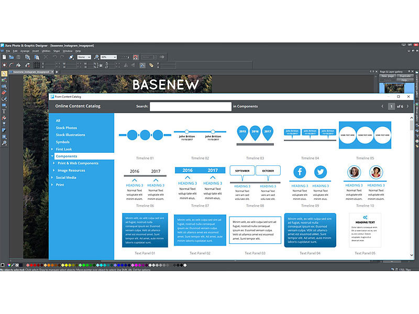The height and width of the screenshot is (314, 419).
Task: Select Symbols category
Action: (62, 142)
